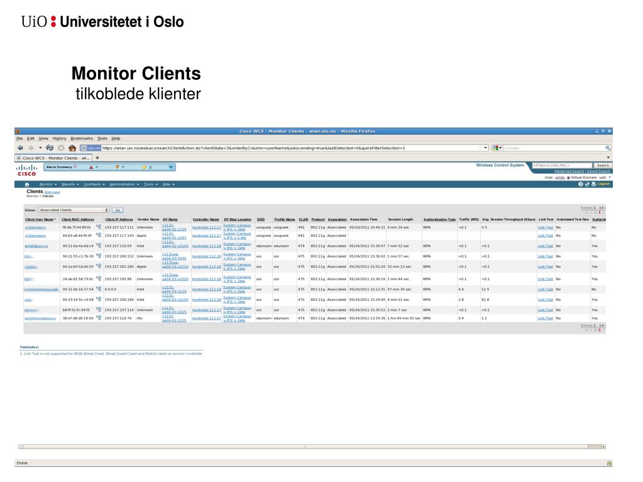The width and height of the screenshot is (643, 482).
Task: Open Firefox View menu
Action: pos(43,138)
